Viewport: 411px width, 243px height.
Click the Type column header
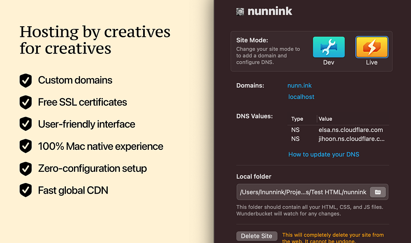coord(297,119)
